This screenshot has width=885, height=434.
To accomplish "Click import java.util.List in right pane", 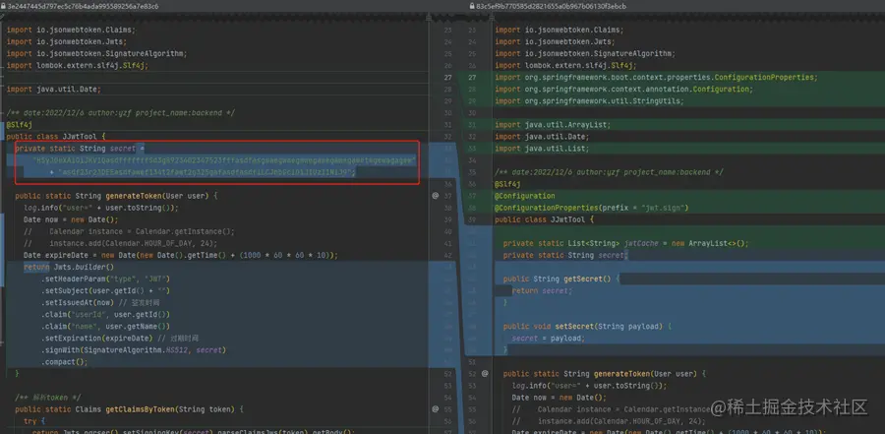I will 542,149.
